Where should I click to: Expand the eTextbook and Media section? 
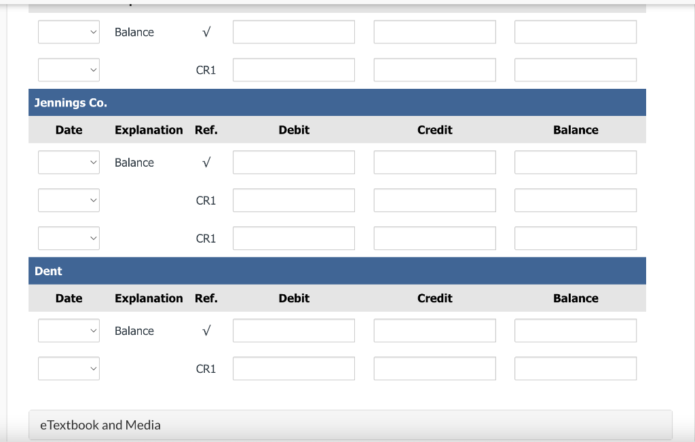100,425
